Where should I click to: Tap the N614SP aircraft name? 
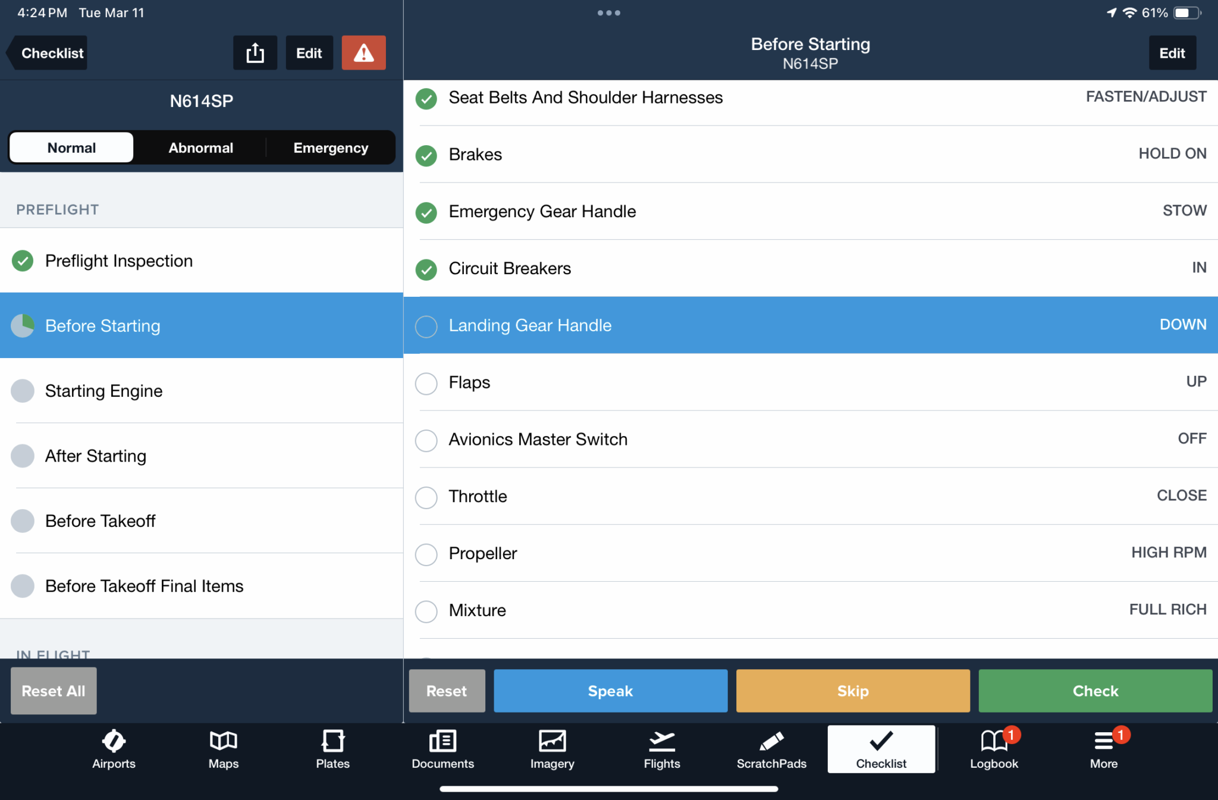[202, 101]
